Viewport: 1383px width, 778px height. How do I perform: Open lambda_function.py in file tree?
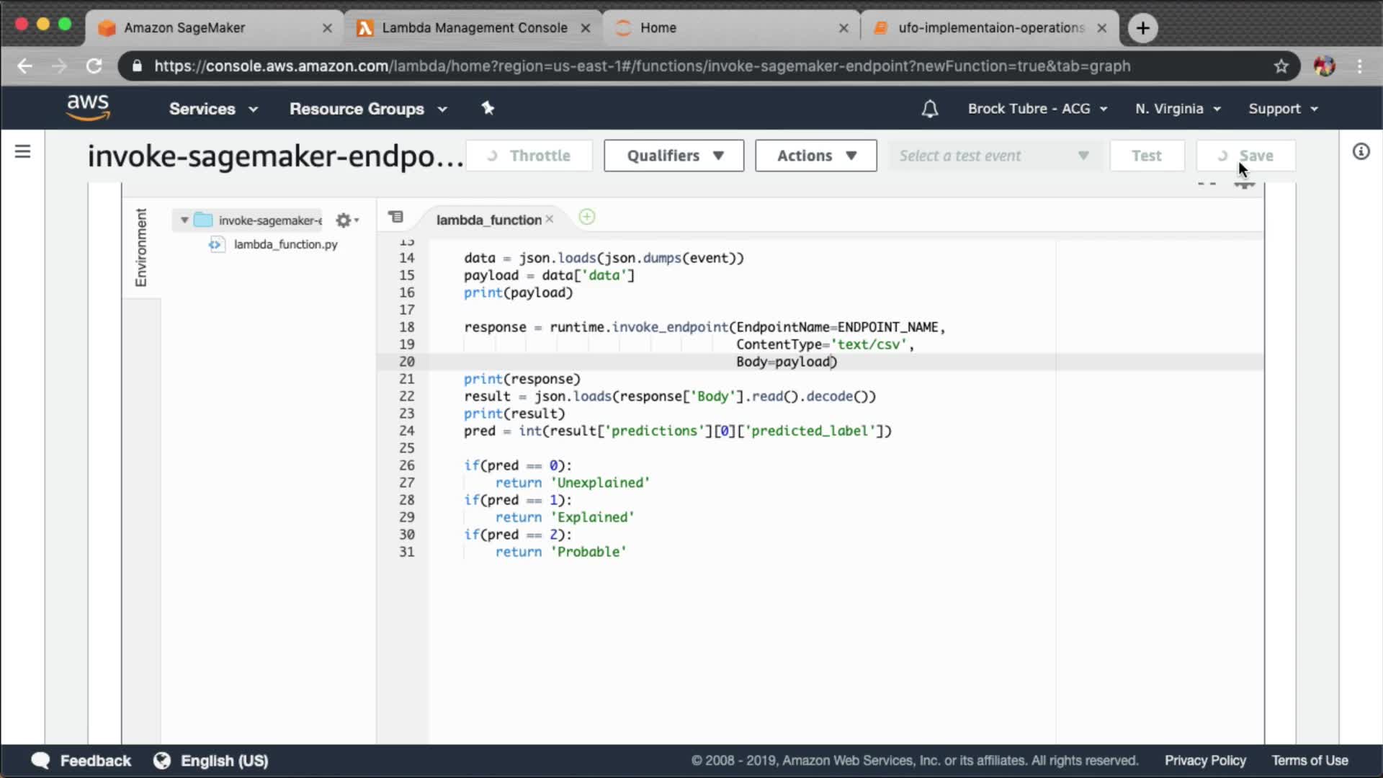285,244
